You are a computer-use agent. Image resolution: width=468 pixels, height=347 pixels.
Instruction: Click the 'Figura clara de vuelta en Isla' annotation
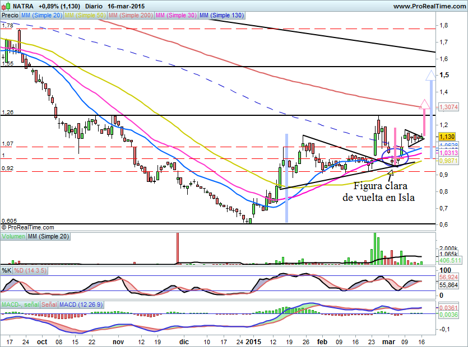[379, 191]
